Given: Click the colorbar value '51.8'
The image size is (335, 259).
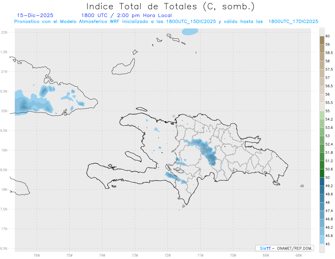Looking at the screenshot, I should [329, 153].
